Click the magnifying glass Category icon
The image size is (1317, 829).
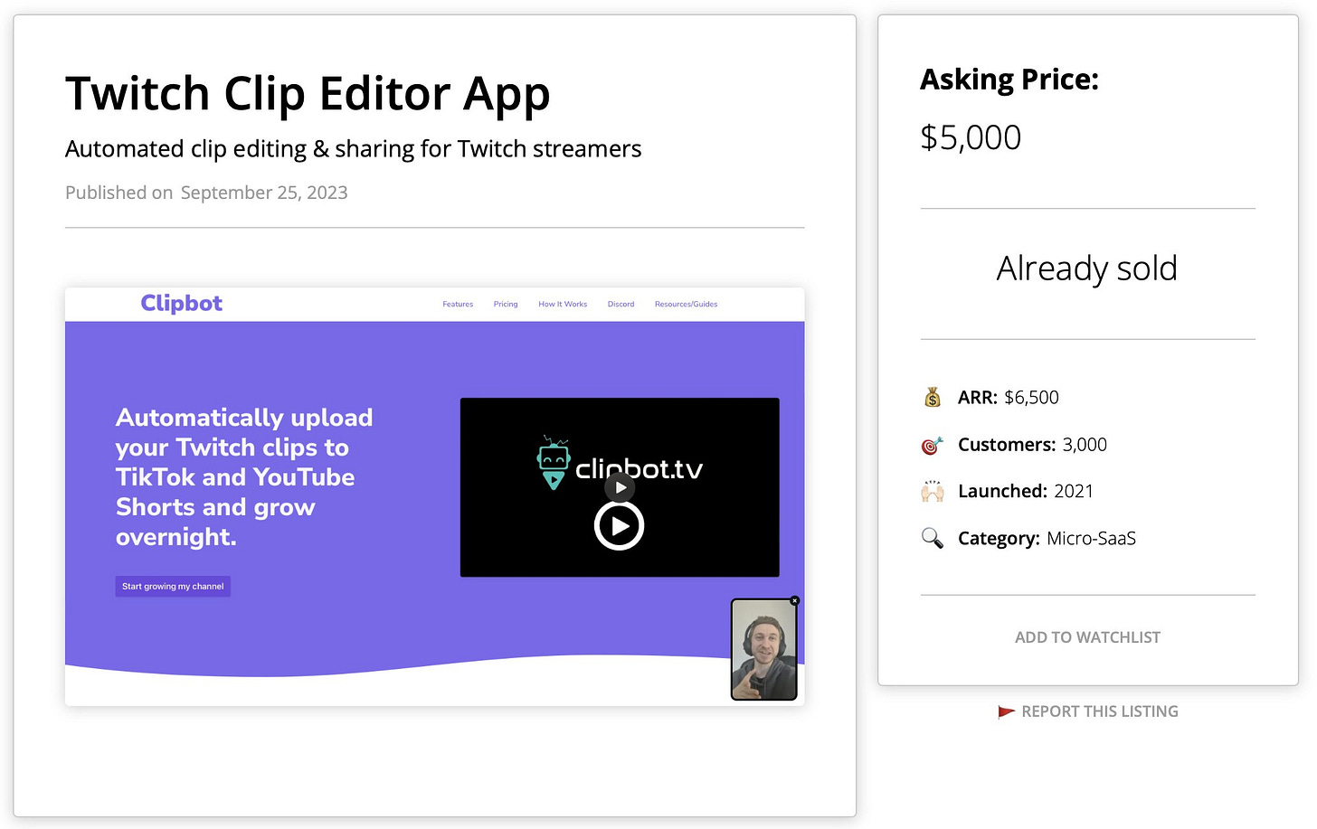932,538
